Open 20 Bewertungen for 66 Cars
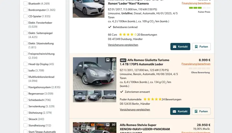 tap(147, 35)
